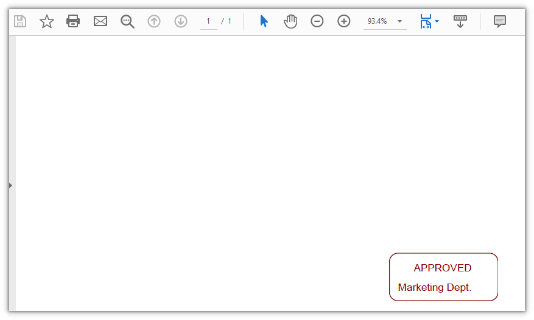This screenshot has height=320, width=534.
Task: Zoom out with minus circle icon
Action: (317, 21)
